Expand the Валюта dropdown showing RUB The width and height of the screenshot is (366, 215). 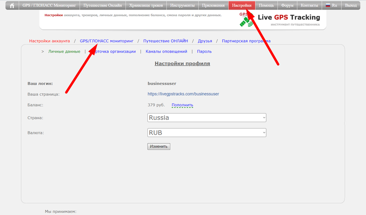[x=206, y=132]
